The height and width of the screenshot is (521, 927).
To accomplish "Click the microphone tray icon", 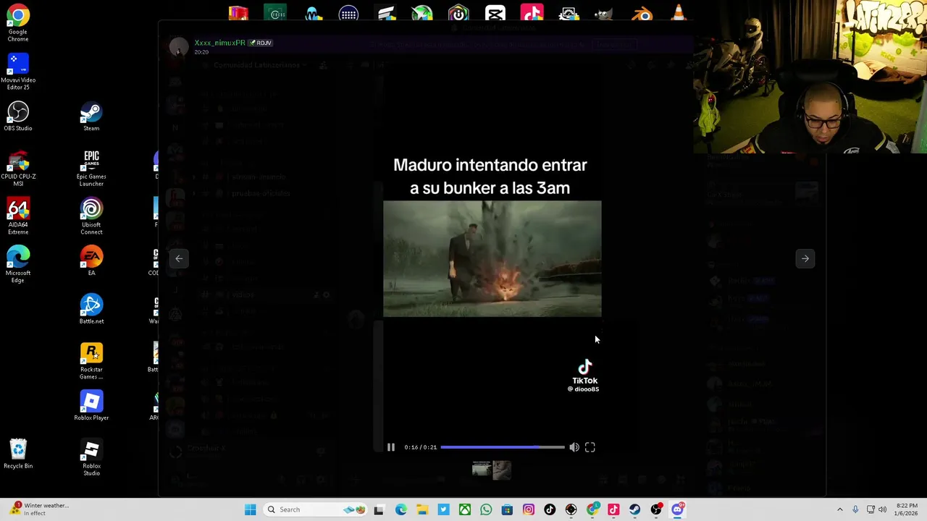I will point(855,509).
